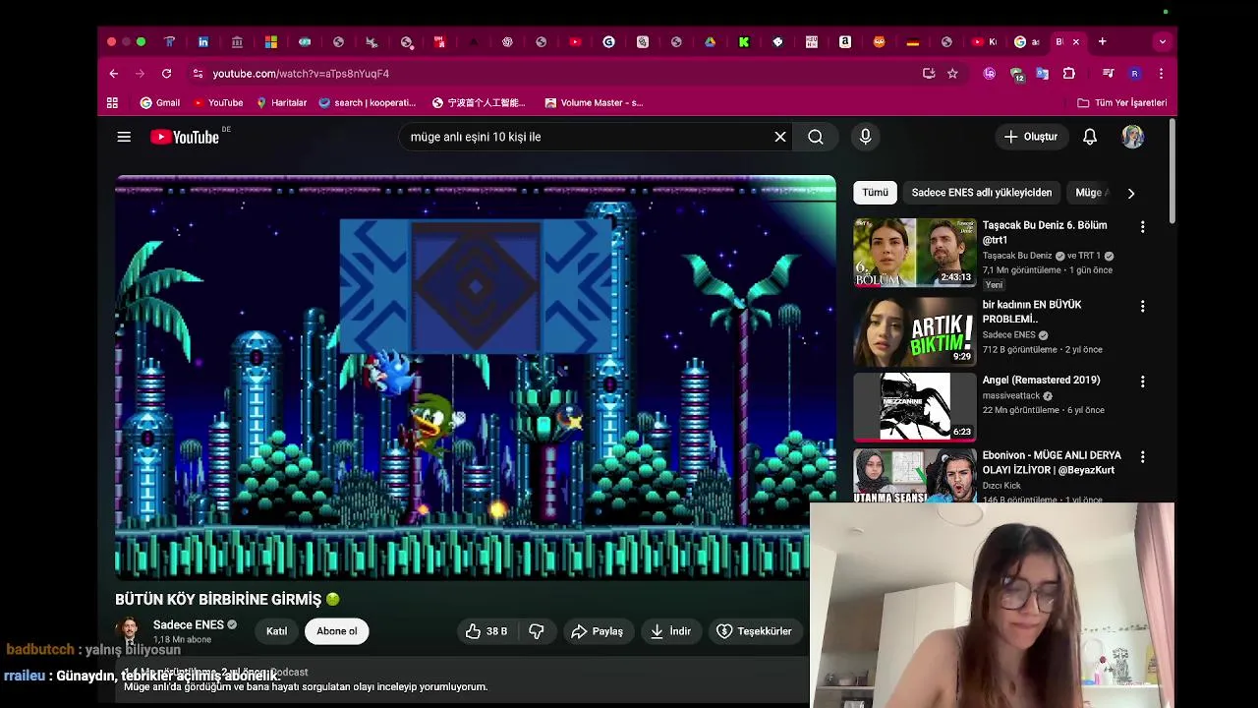The width and height of the screenshot is (1258, 708).
Task: Show more filter chips with arrow
Action: pos(1130,193)
